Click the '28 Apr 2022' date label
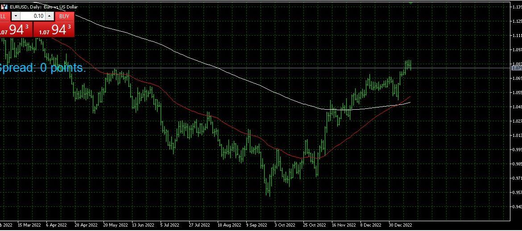The width and height of the screenshot is (522, 231). 86,225
